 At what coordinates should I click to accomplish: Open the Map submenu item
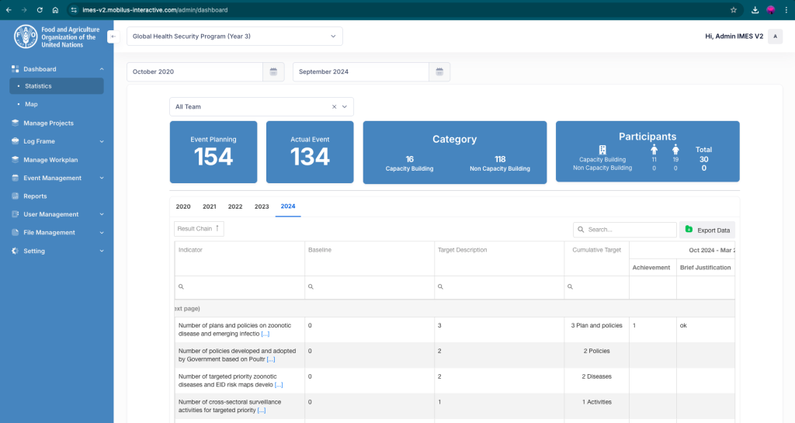coord(31,104)
